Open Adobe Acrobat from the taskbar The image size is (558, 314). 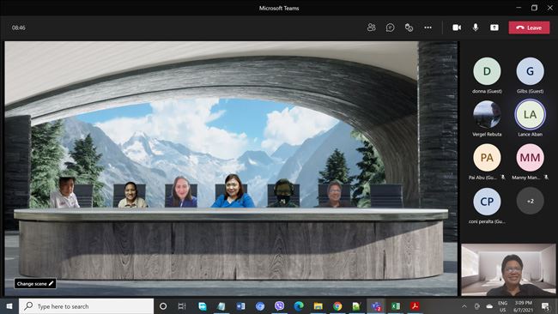[x=415, y=306]
